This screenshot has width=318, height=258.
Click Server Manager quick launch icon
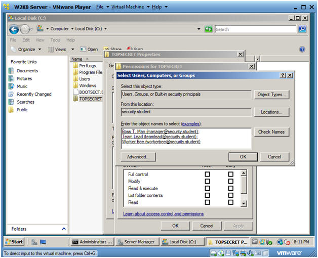tap(34, 242)
